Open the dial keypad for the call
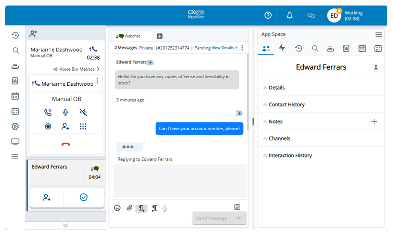Image resolution: width=393 pixels, height=236 pixels. click(x=83, y=126)
